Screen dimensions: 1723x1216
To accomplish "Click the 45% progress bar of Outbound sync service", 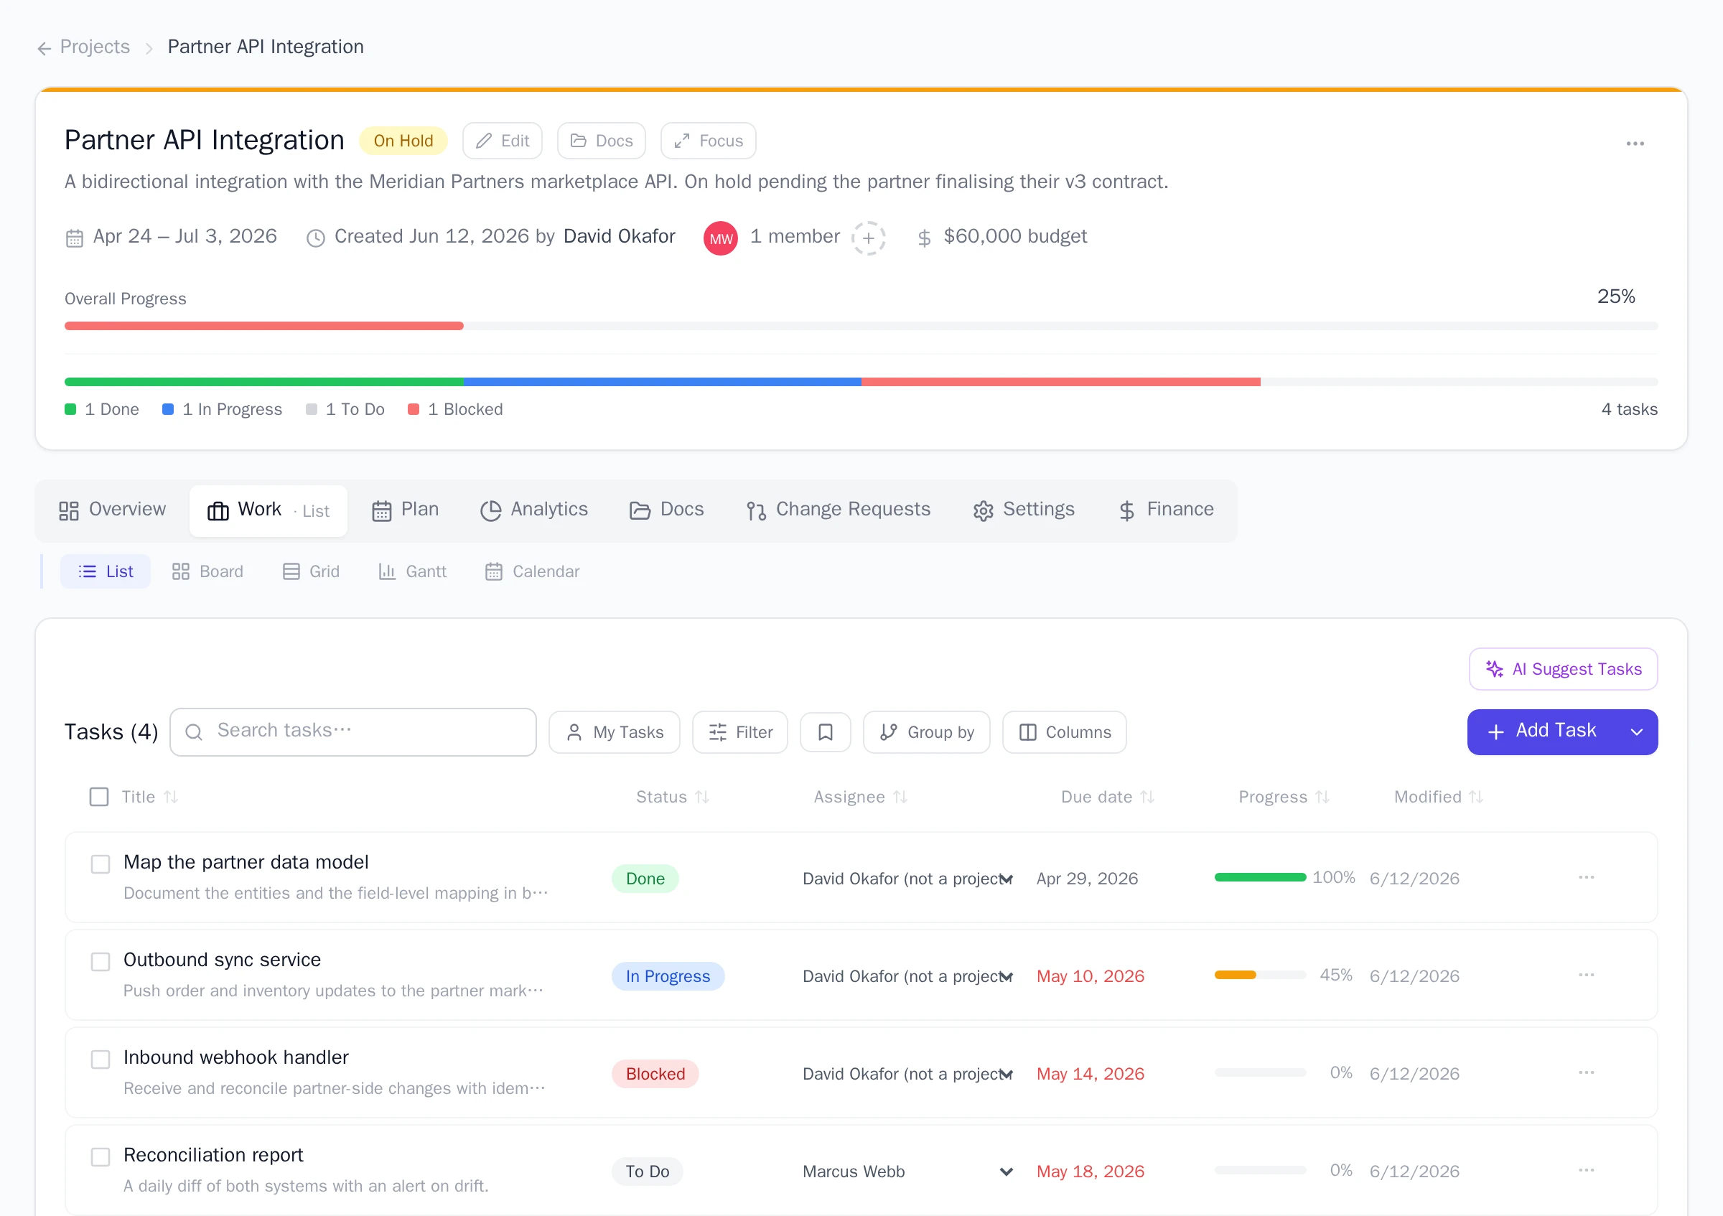I will click(1261, 976).
